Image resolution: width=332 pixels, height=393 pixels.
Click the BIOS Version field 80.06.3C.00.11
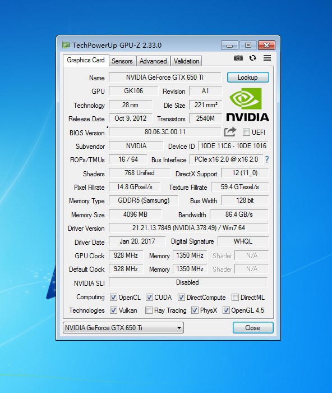(165, 132)
